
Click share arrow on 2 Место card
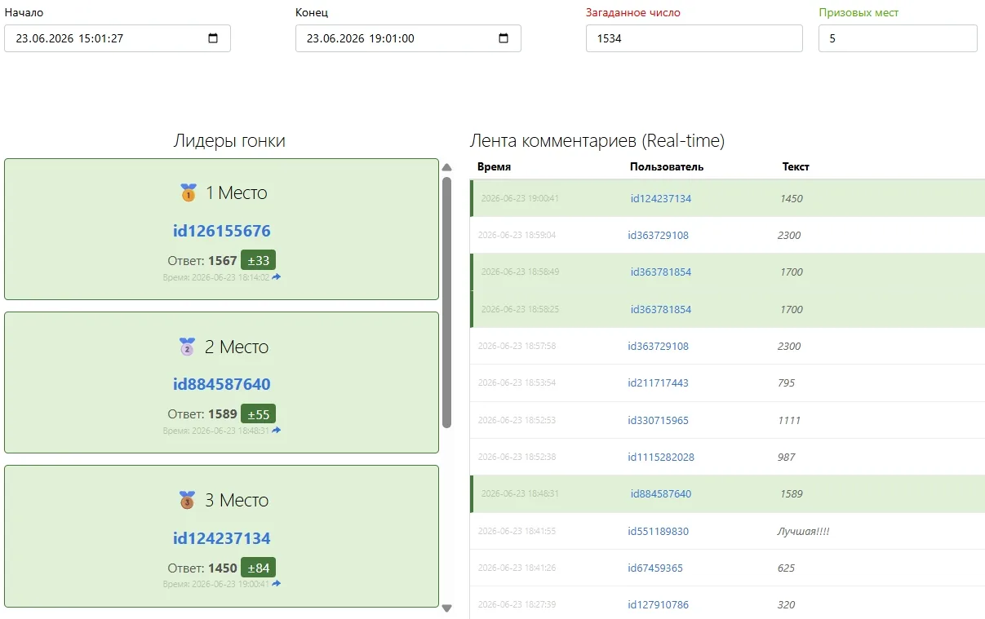point(277,431)
